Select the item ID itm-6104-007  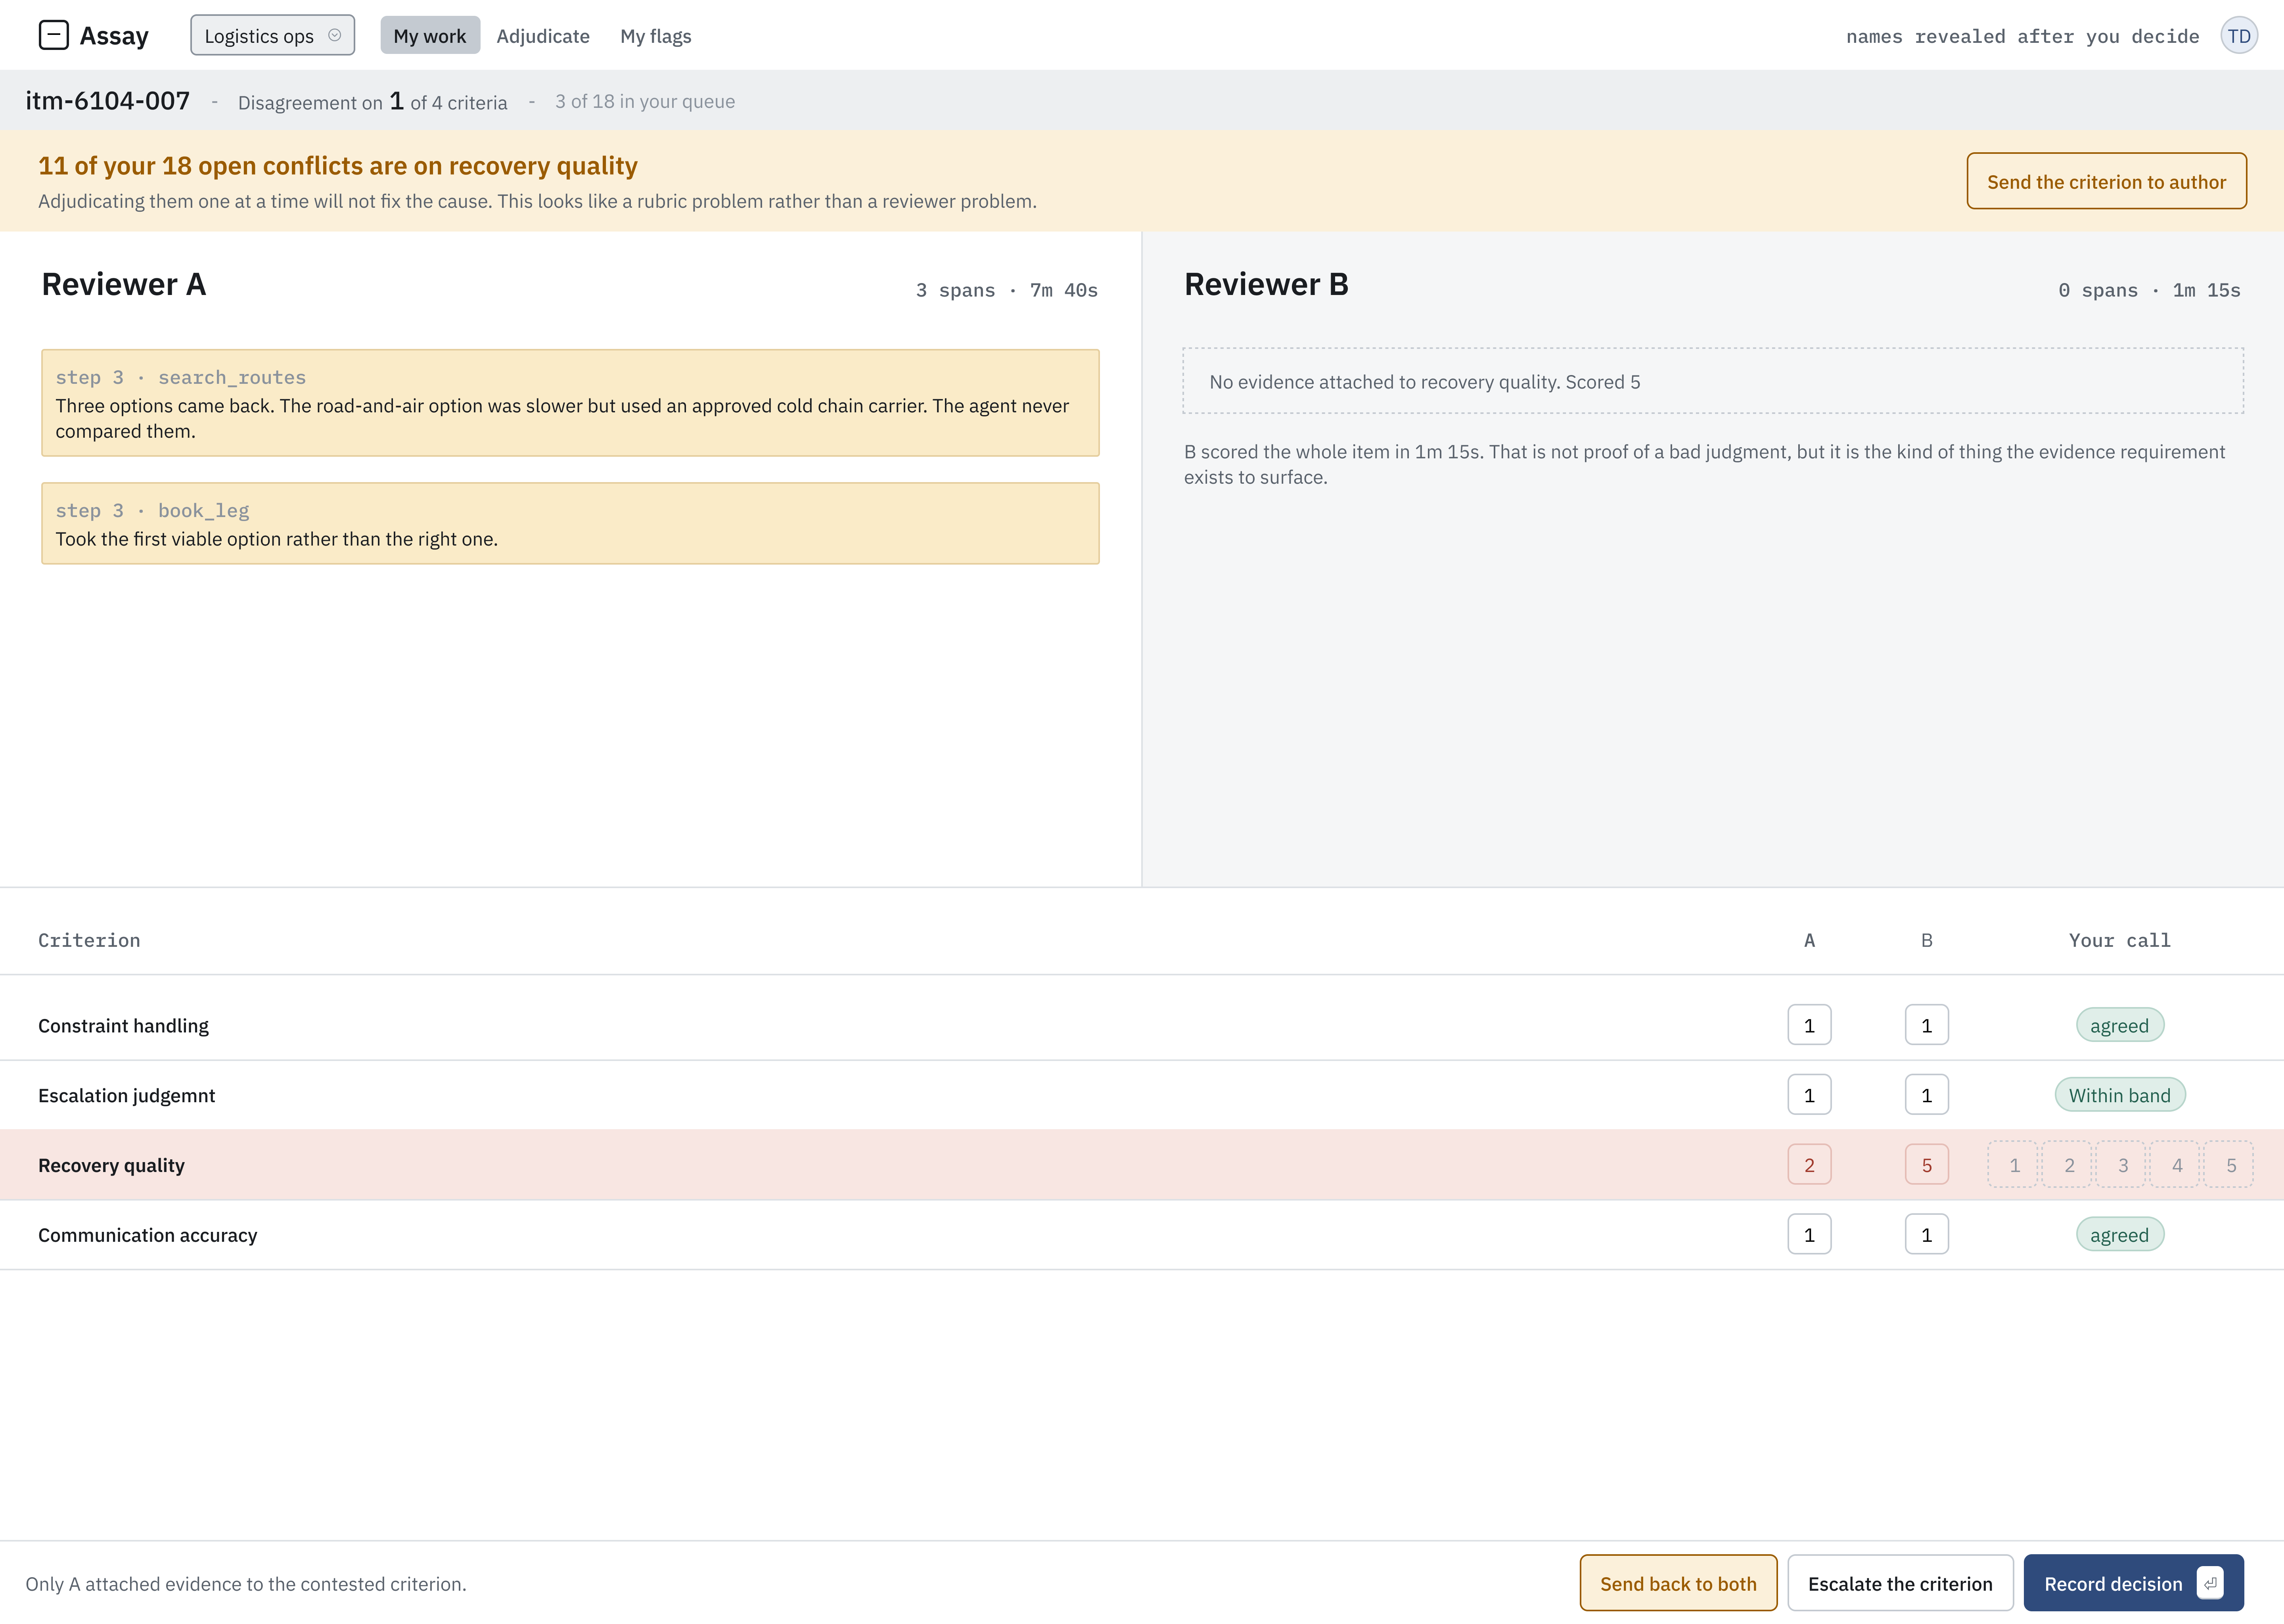pos(108,101)
